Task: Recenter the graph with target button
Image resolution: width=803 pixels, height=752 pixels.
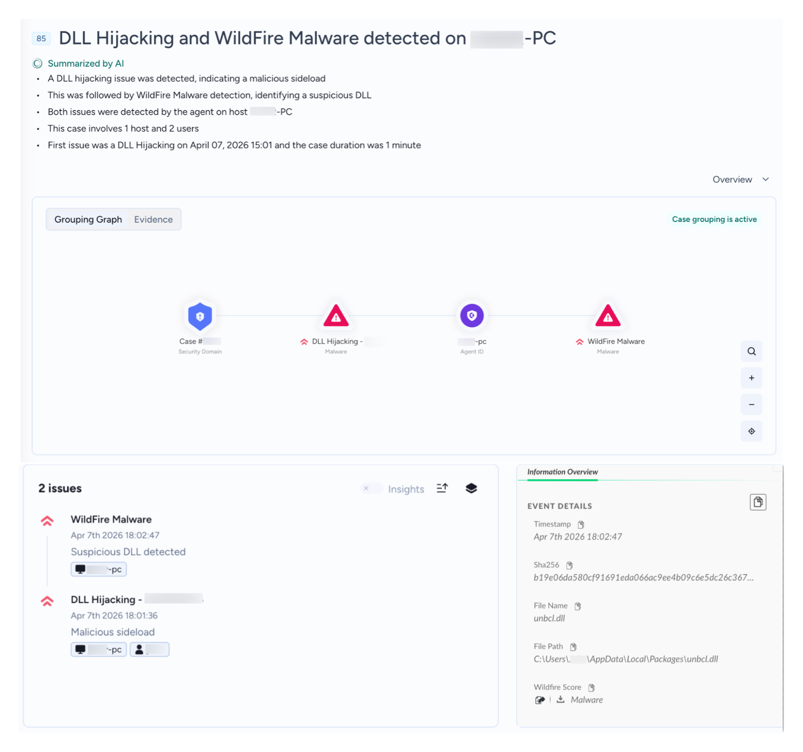Action: tap(752, 431)
